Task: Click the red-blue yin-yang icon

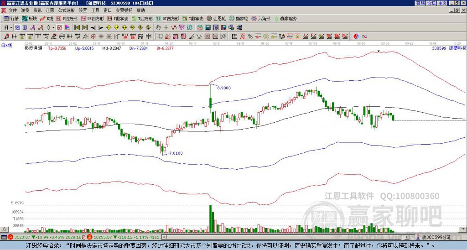Action: (356, 36)
